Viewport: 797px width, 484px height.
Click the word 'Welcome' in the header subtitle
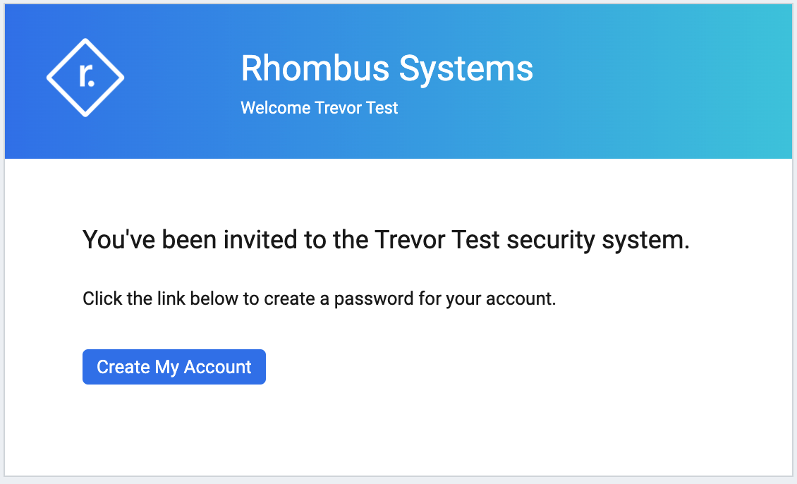click(x=276, y=108)
